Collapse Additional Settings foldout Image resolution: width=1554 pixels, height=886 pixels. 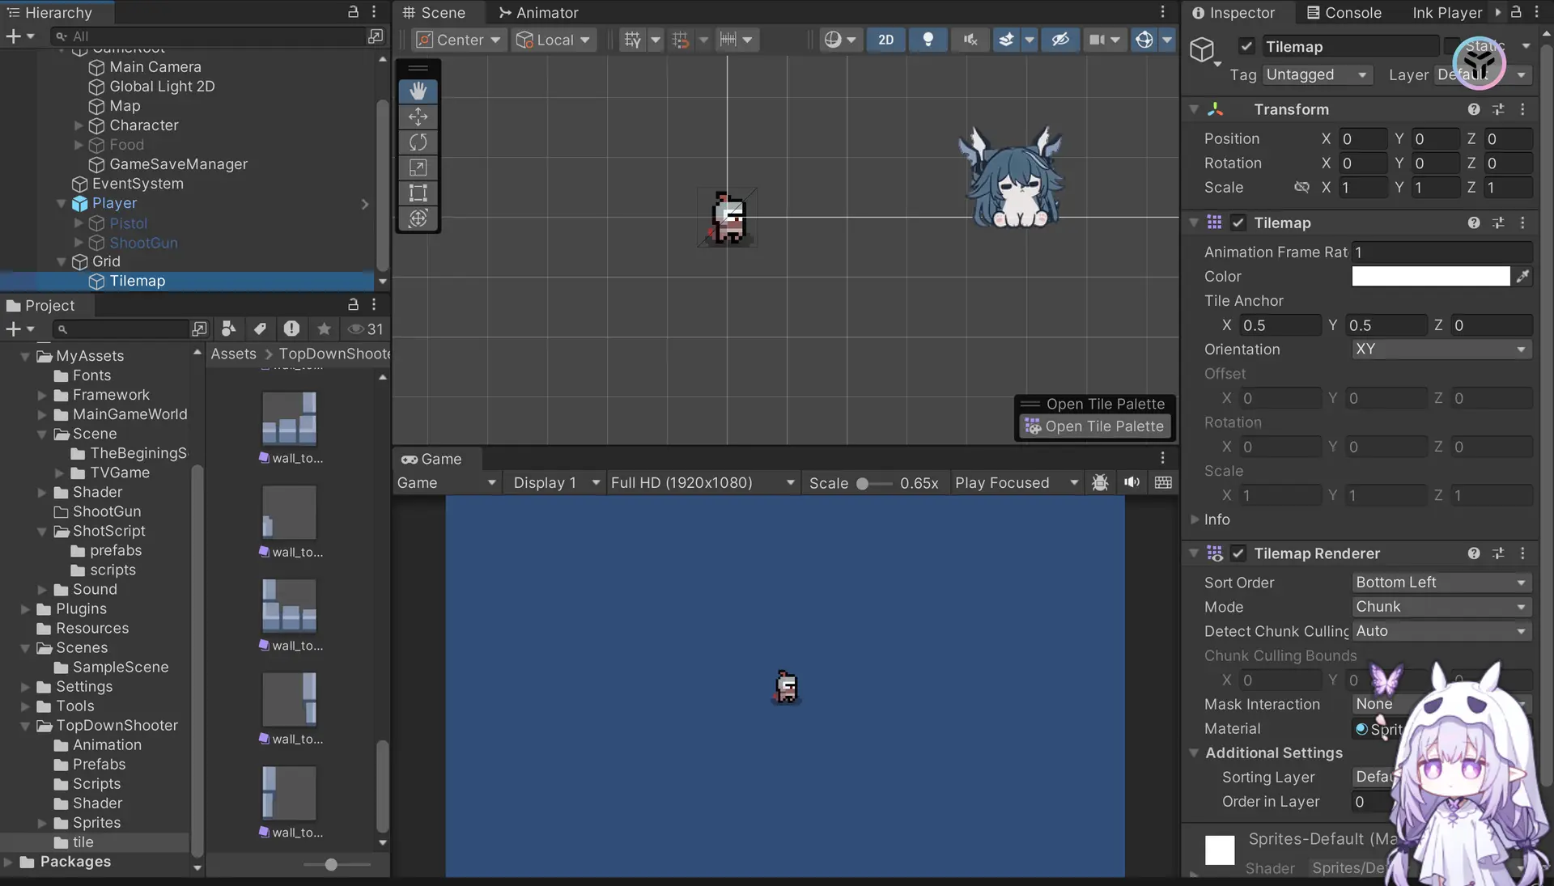click(1194, 752)
